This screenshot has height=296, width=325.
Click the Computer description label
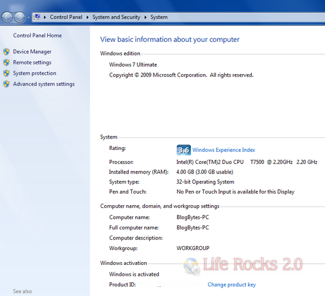pyautogui.click(x=136, y=238)
